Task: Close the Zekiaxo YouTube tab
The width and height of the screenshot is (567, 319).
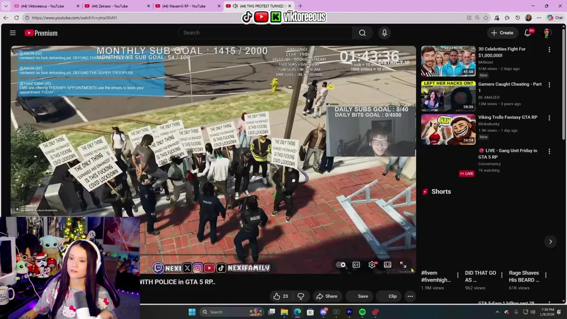Action: point(148,6)
